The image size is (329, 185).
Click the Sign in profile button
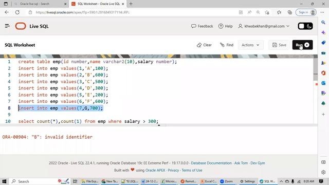(306, 12)
